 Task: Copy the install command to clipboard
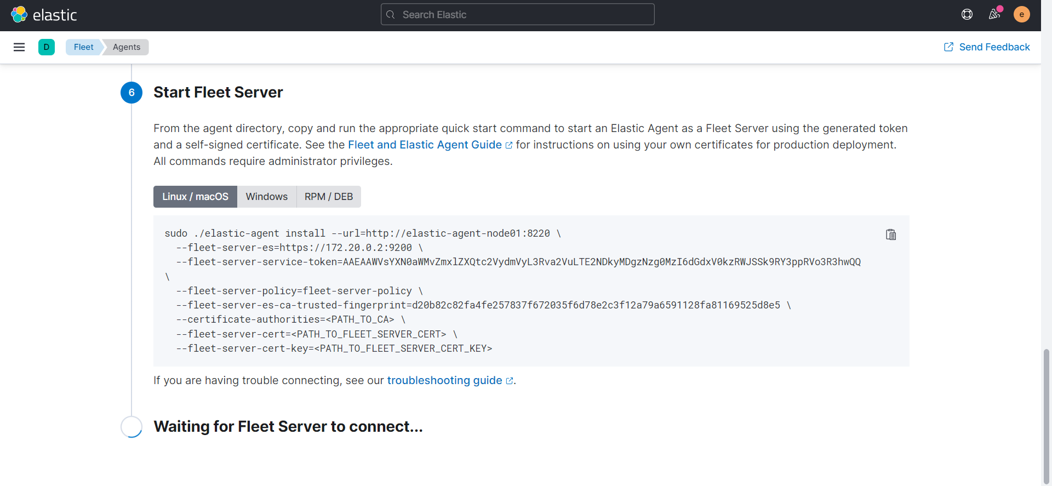891,235
